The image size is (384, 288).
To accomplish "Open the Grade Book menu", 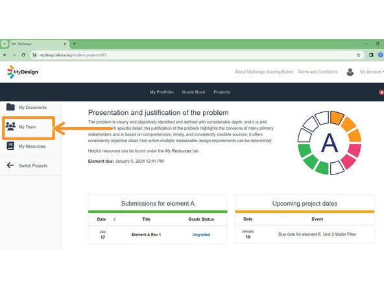I will click(193, 92).
